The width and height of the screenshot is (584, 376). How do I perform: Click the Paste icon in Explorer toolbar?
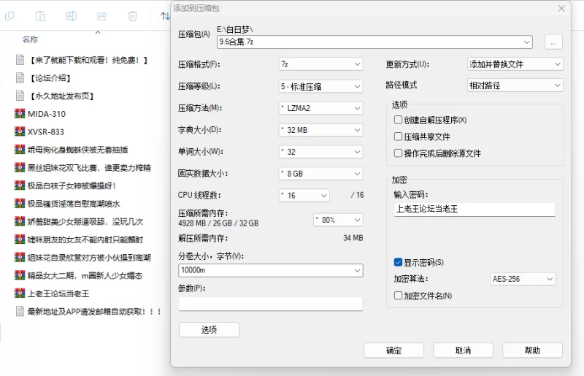point(40,16)
